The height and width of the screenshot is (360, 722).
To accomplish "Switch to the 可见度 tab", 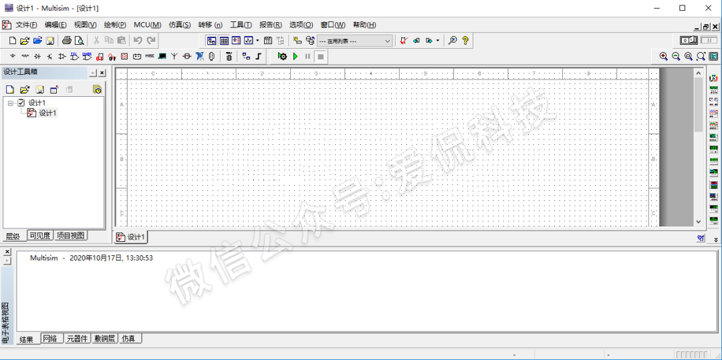I will [x=40, y=236].
